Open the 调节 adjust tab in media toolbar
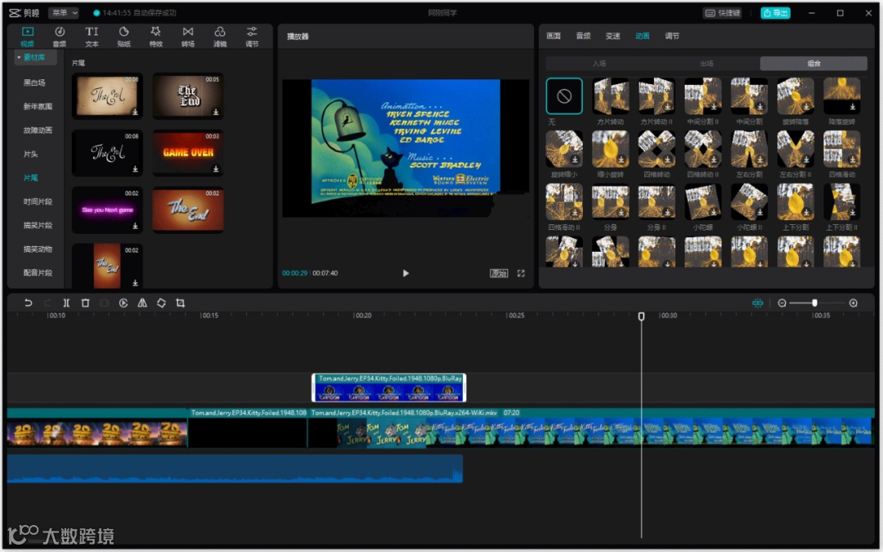Screen dimensions: 883x552 click(252, 36)
